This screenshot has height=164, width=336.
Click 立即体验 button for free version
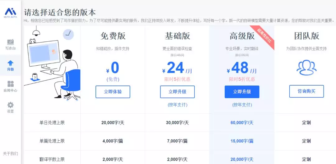click(113, 92)
